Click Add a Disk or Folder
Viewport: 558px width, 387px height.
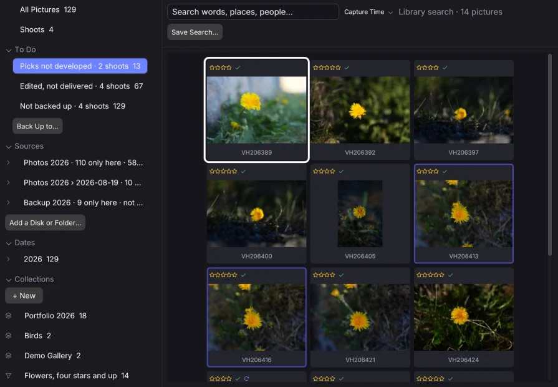[x=45, y=223]
